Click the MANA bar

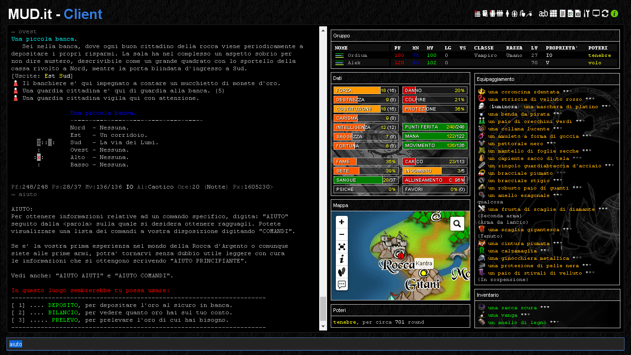pos(435,136)
